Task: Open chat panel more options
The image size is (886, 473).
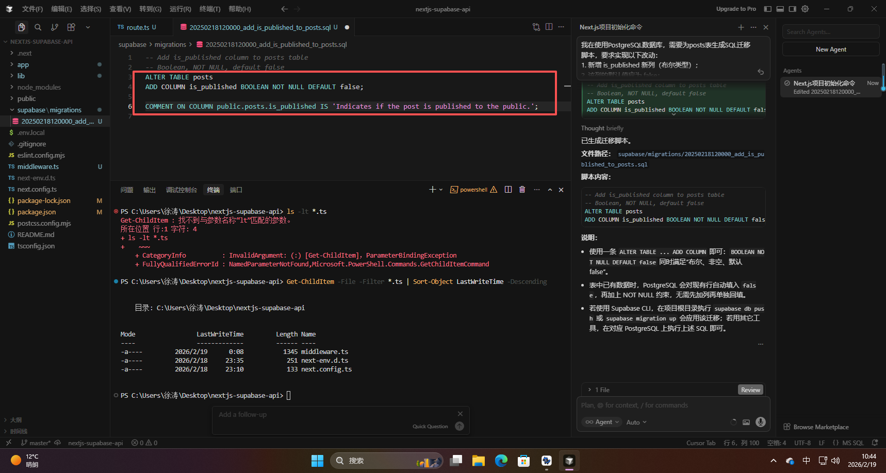Action: (x=753, y=27)
